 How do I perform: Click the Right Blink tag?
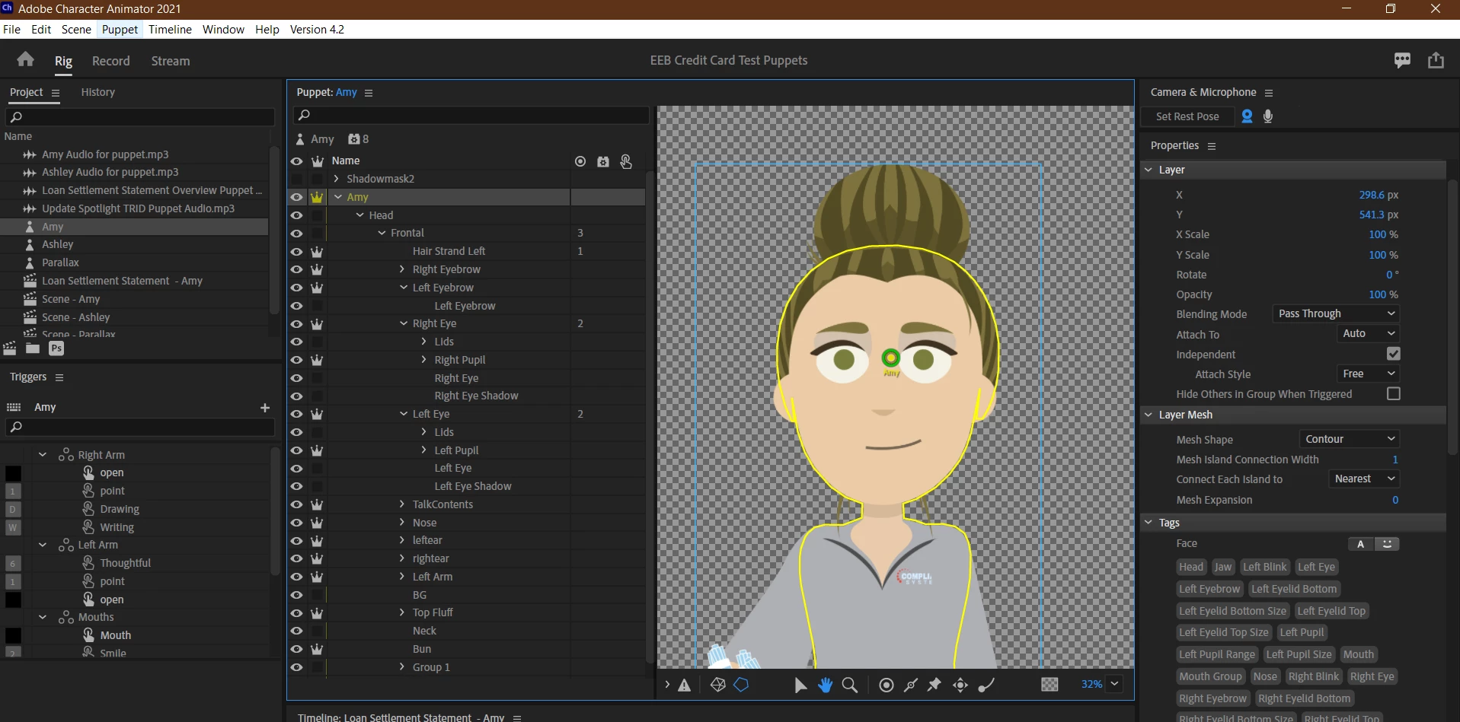(x=1313, y=676)
